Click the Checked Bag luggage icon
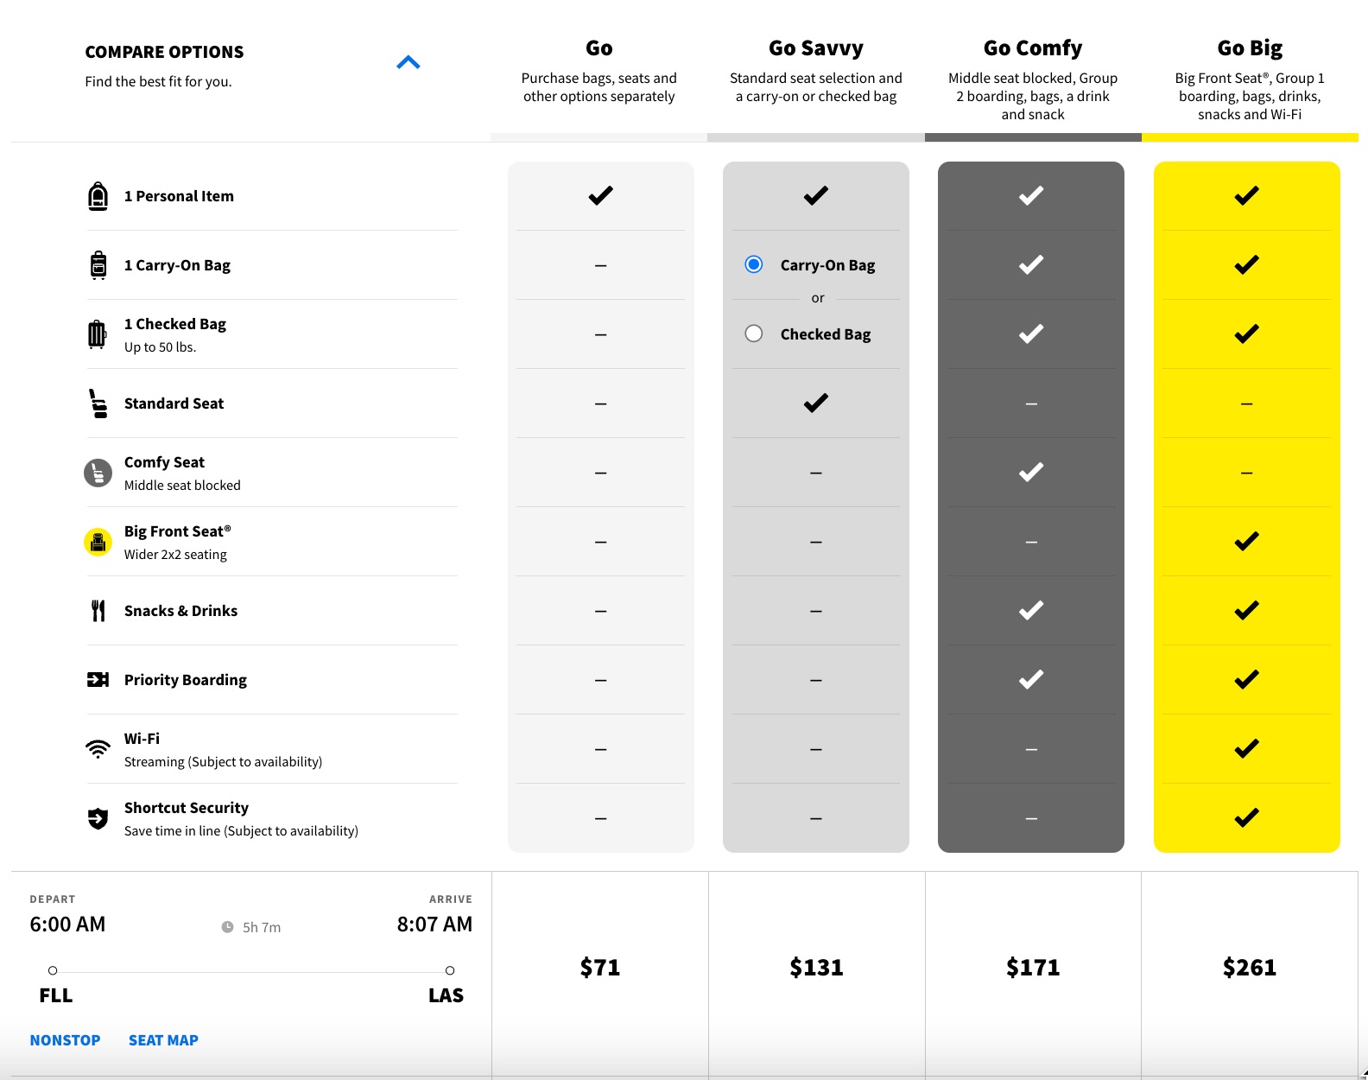1368x1080 pixels. 98,334
